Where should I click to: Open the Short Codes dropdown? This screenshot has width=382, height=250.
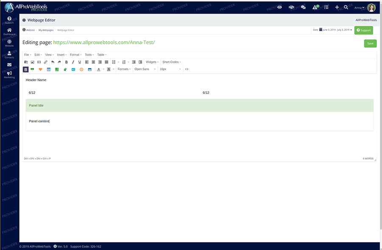pos(172,62)
